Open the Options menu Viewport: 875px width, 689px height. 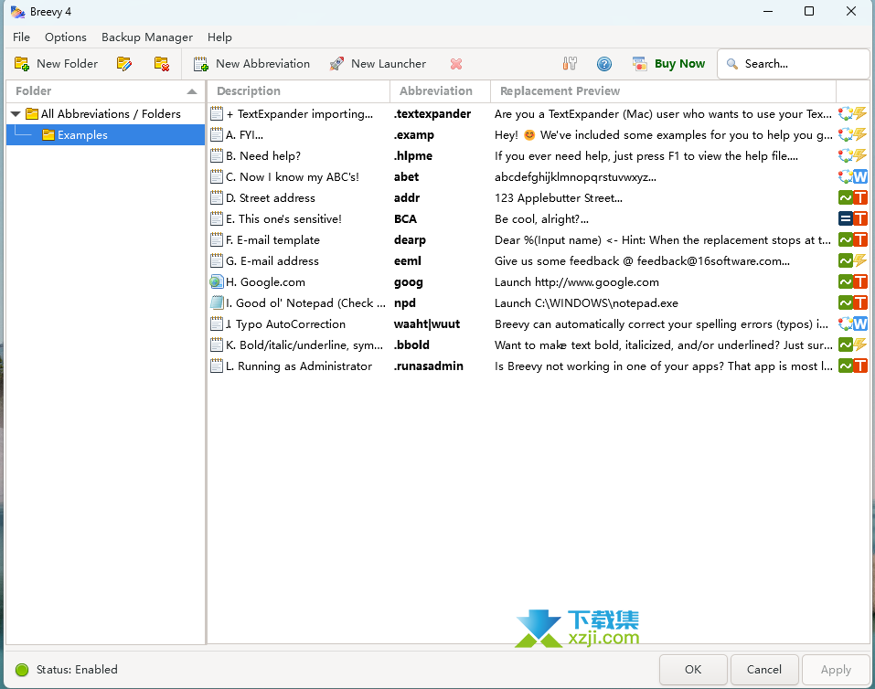[x=66, y=37]
